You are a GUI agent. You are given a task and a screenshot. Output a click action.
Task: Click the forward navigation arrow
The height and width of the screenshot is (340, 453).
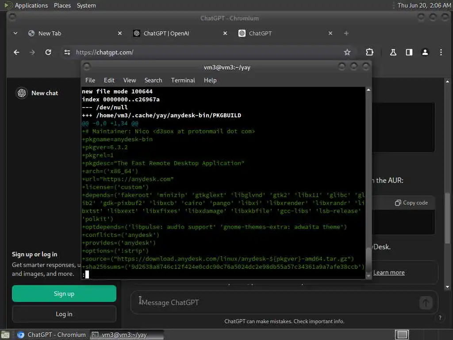[x=32, y=52]
